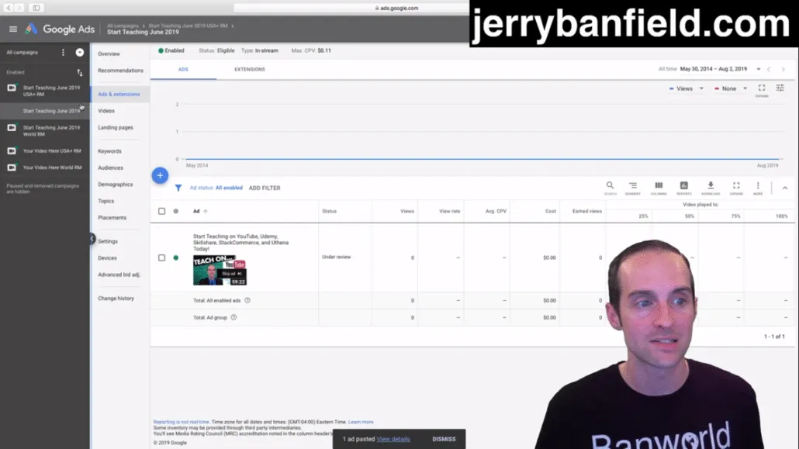Image resolution: width=799 pixels, height=449 pixels.
Task: Open the Segment tool
Action: tap(633, 188)
